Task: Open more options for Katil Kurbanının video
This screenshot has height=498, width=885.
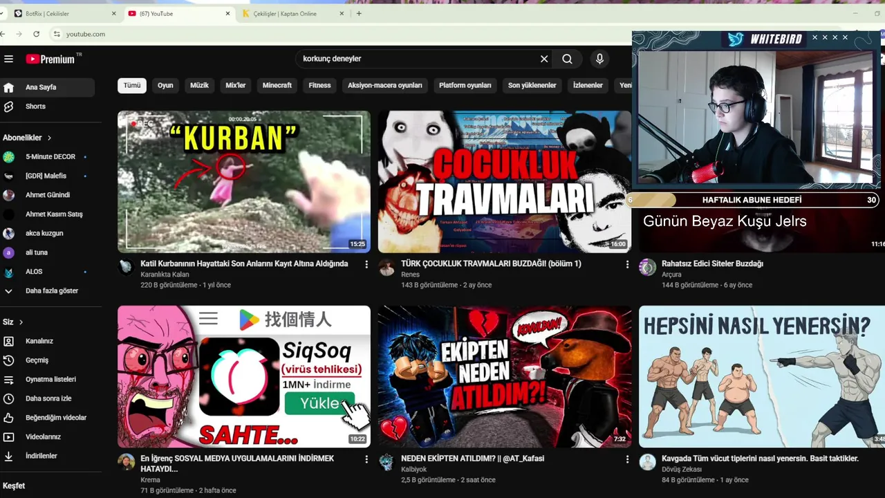Action: click(x=366, y=264)
